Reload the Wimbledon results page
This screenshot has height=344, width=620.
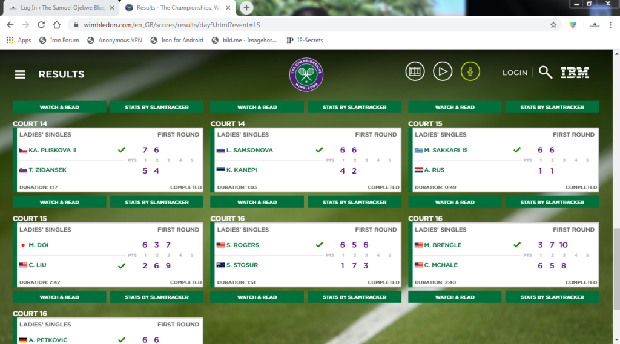click(x=41, y=25)
